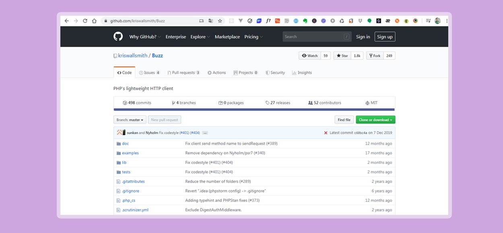Click the media control icon in Chrome toolbar

pos(428,21)
